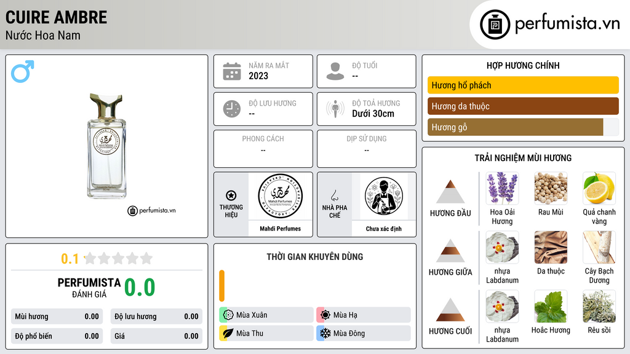Select the Quả chanh vàng lemon note image
The image size is (630, 354).
pyautogui.click(x=599, y=188)
